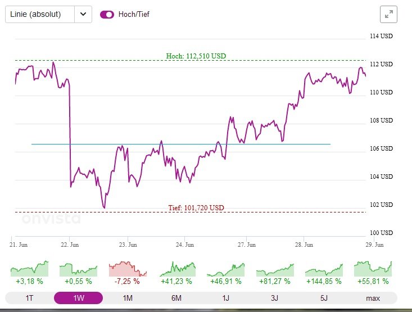The height and width of the screenshot is (312, 412).
Task: Click the +55,81 % mini chart thumbnail
Action: pyautogui.click(x=373, y=269)
